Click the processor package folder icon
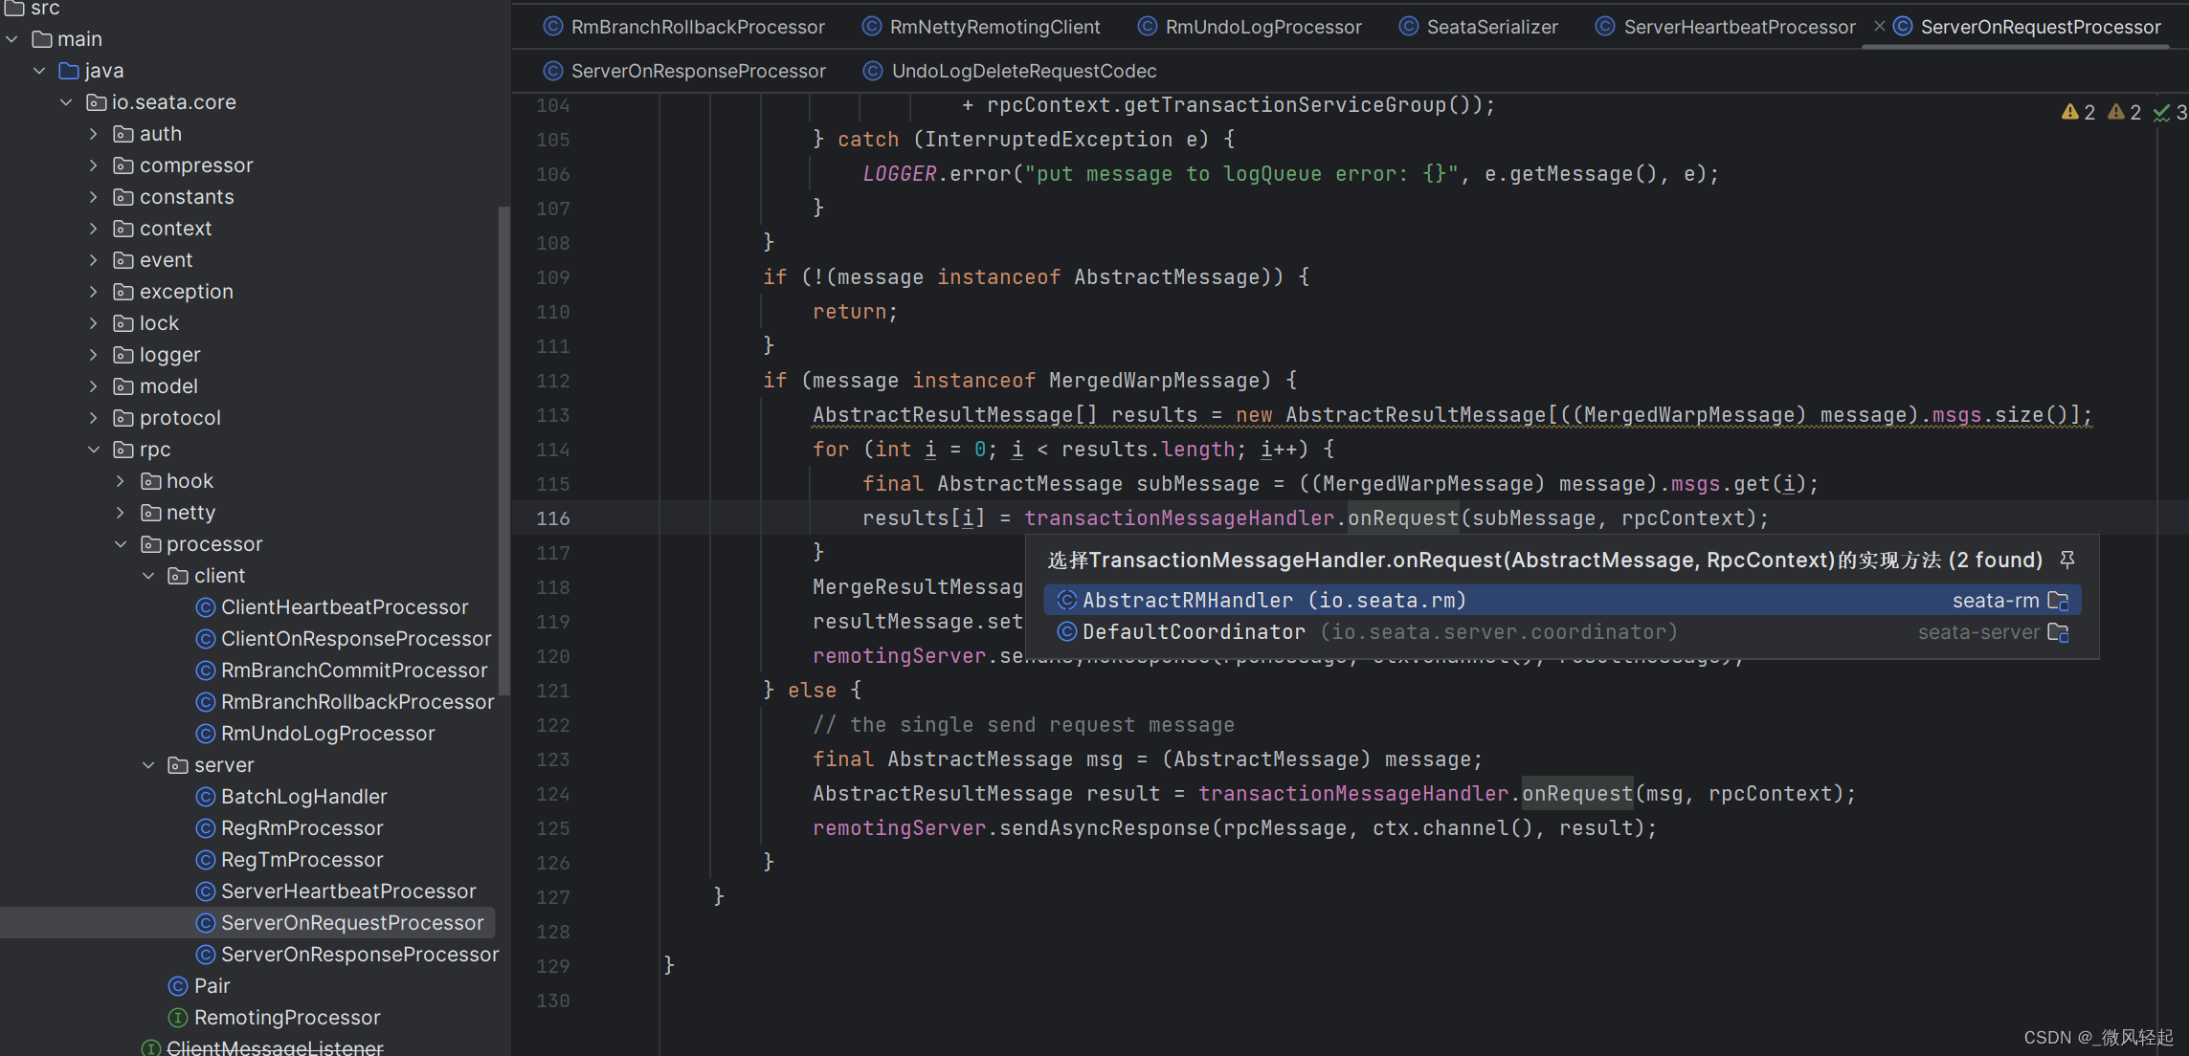 [x=150, y=544]
